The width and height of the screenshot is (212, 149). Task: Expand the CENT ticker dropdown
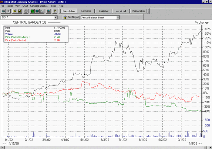(x=56, y=17)
